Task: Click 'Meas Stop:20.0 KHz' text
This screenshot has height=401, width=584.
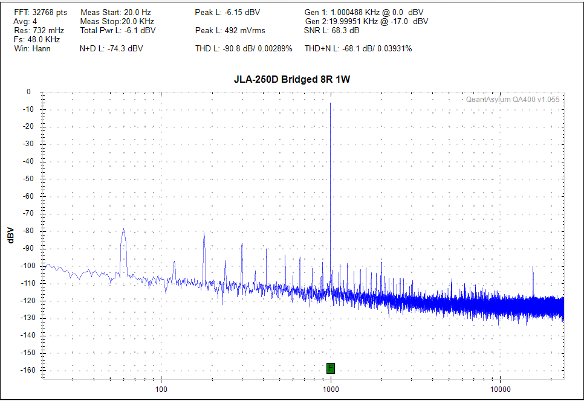Action: [117, 21]
